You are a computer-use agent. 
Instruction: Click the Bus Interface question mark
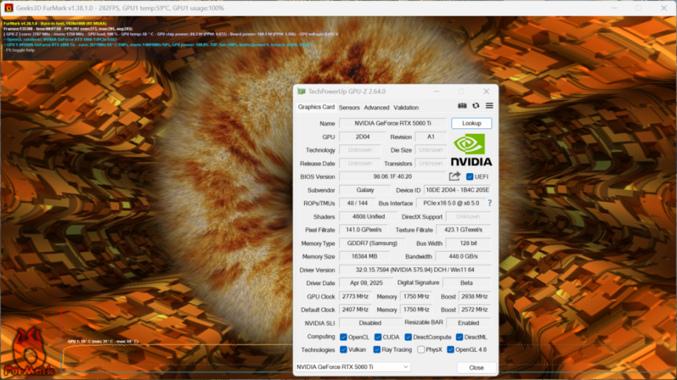(x=489, y=203)
